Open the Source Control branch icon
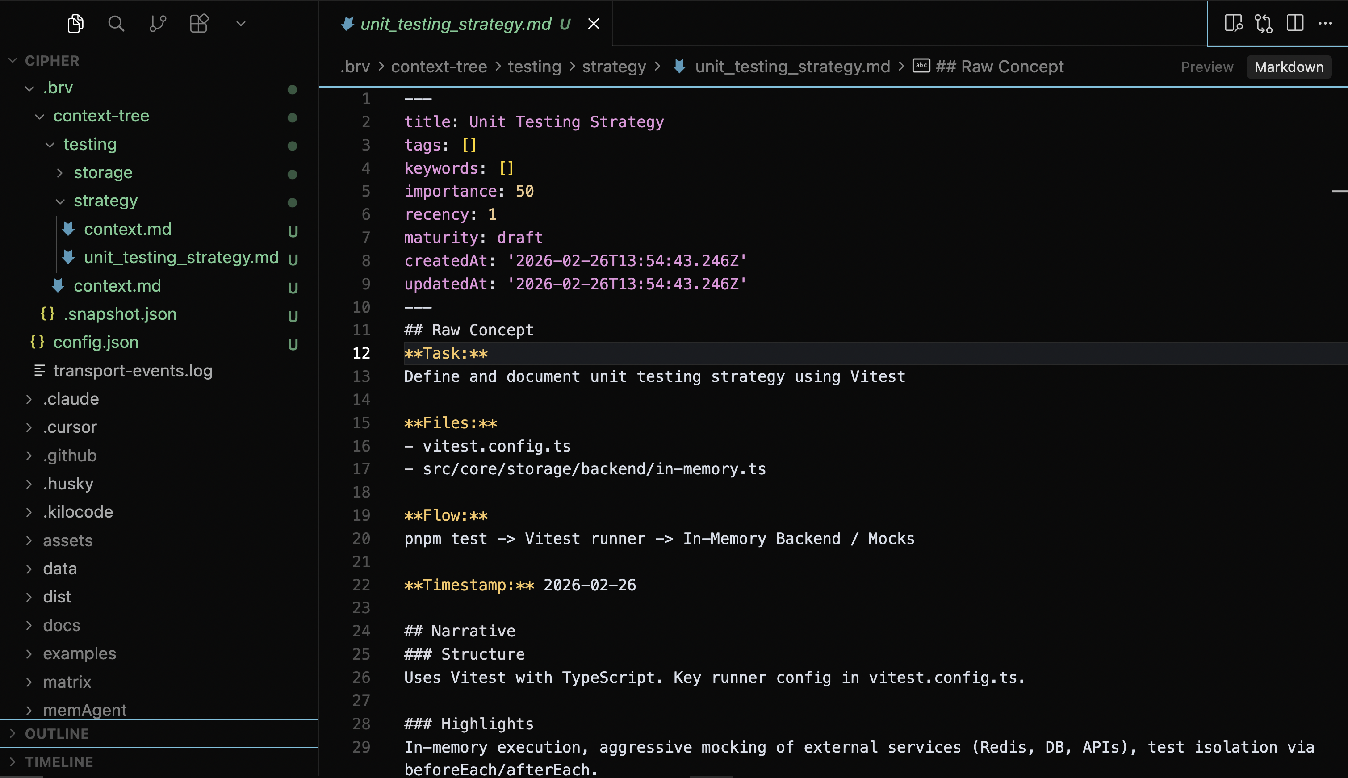This screenshot has height=778, width=1348. 158,24
